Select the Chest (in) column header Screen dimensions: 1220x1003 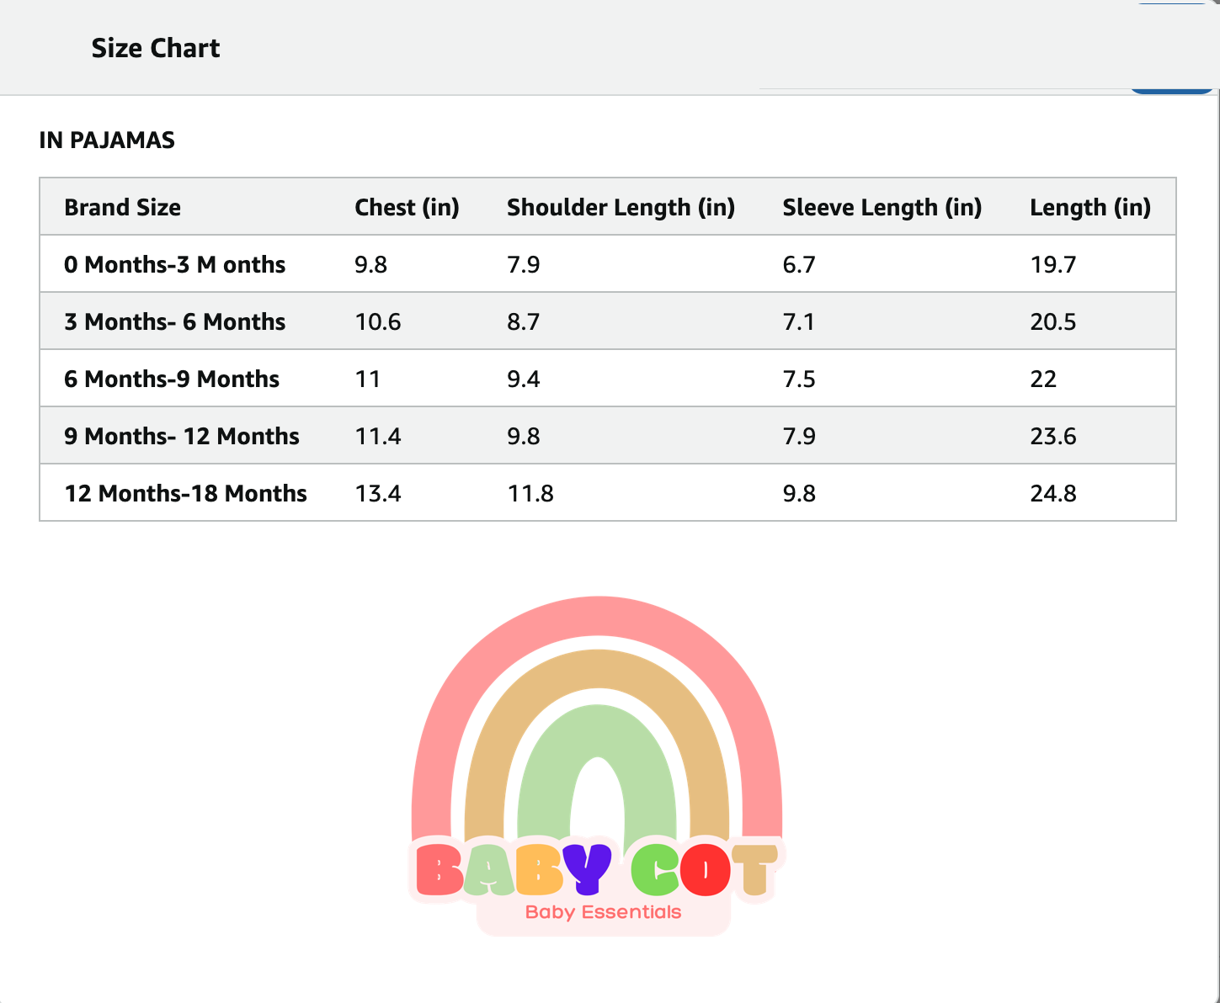click(x=407, y=207)
